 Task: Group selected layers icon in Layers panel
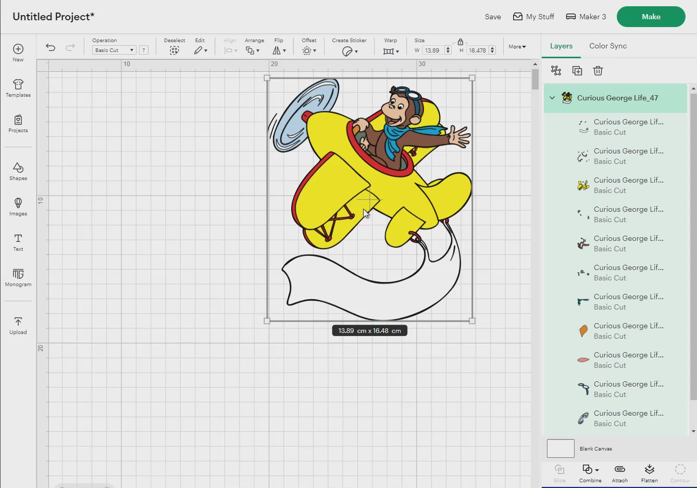coord(556,71)
